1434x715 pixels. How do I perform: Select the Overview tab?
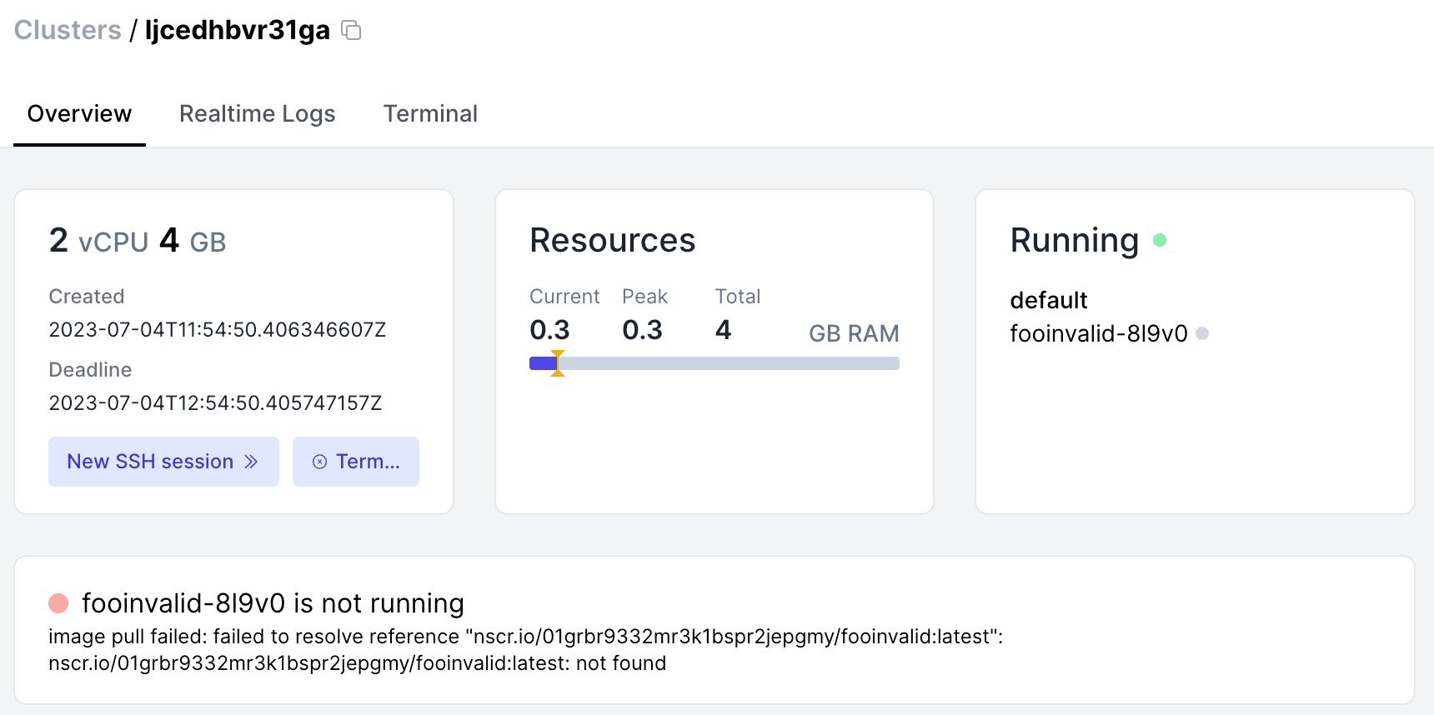79,113
